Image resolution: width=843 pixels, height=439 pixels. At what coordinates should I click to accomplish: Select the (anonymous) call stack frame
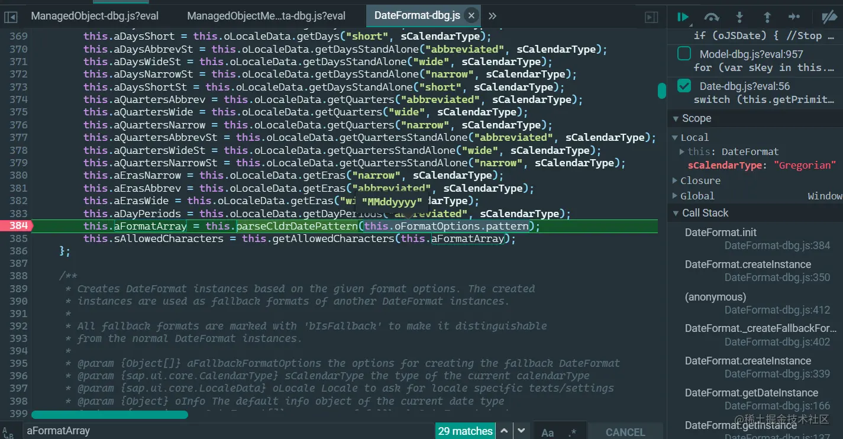pyautogui.click(x=755, y=303)
